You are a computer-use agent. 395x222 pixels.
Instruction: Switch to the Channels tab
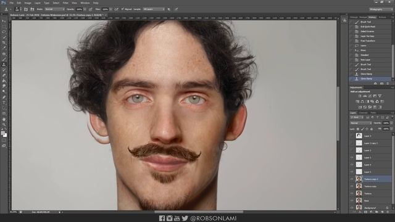click(x=364, y=113)
